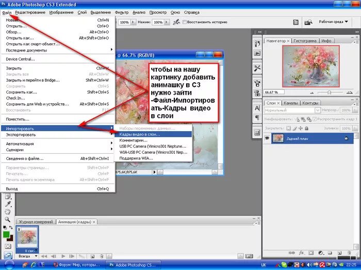Click the Navigator zoom percentage field
This screenshot has width=361, height=270.
(x=274, y=92)
